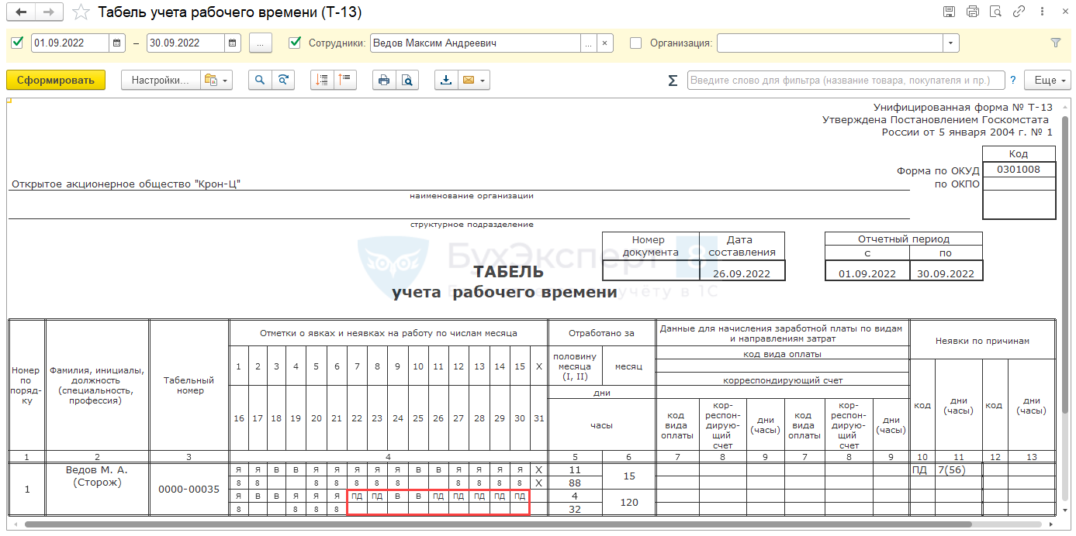Image resolution: width=1076 pixels, height=536 pixels.
Task: Click the magnifier find icon in toolbar
Action: tap(260, 80)
